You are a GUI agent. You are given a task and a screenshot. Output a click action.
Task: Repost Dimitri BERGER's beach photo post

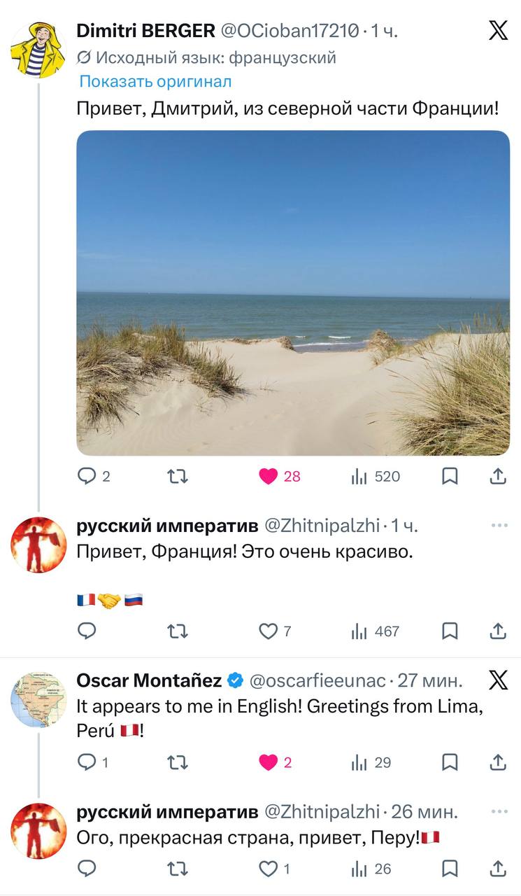tap(178, 477)
